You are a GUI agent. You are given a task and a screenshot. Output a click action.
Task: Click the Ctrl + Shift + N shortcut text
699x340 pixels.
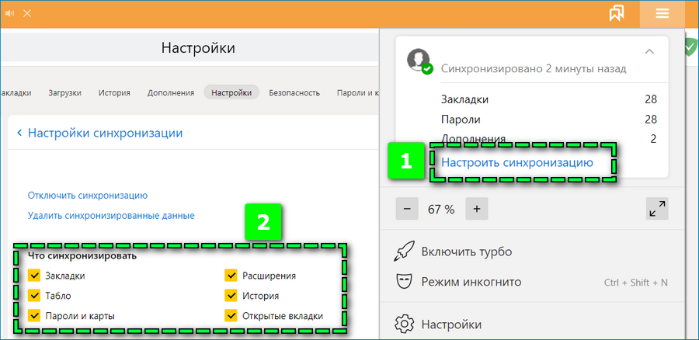tap(635, 283)
